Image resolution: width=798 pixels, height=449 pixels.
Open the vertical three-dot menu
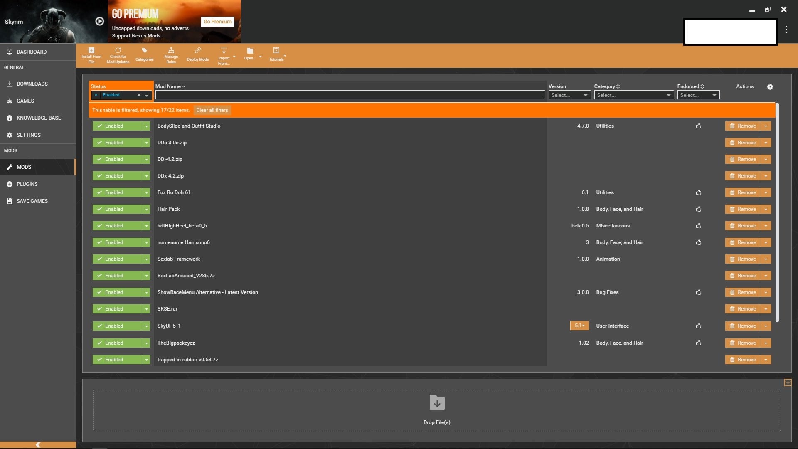click(786, 30)
